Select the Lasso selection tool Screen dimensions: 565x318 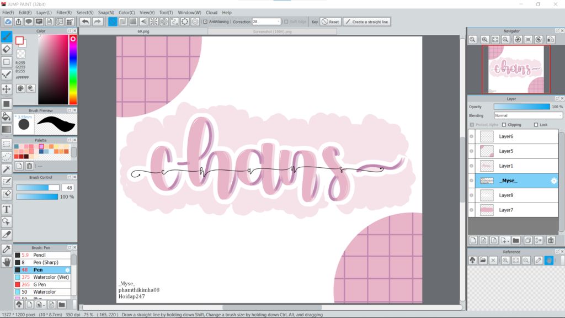pos(7,156)
